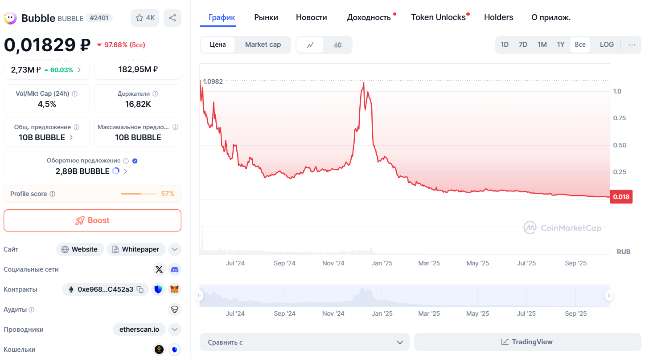Screen dimensions: 649x358
Task: Click the share icon next to star
Action: click(173, 18)
